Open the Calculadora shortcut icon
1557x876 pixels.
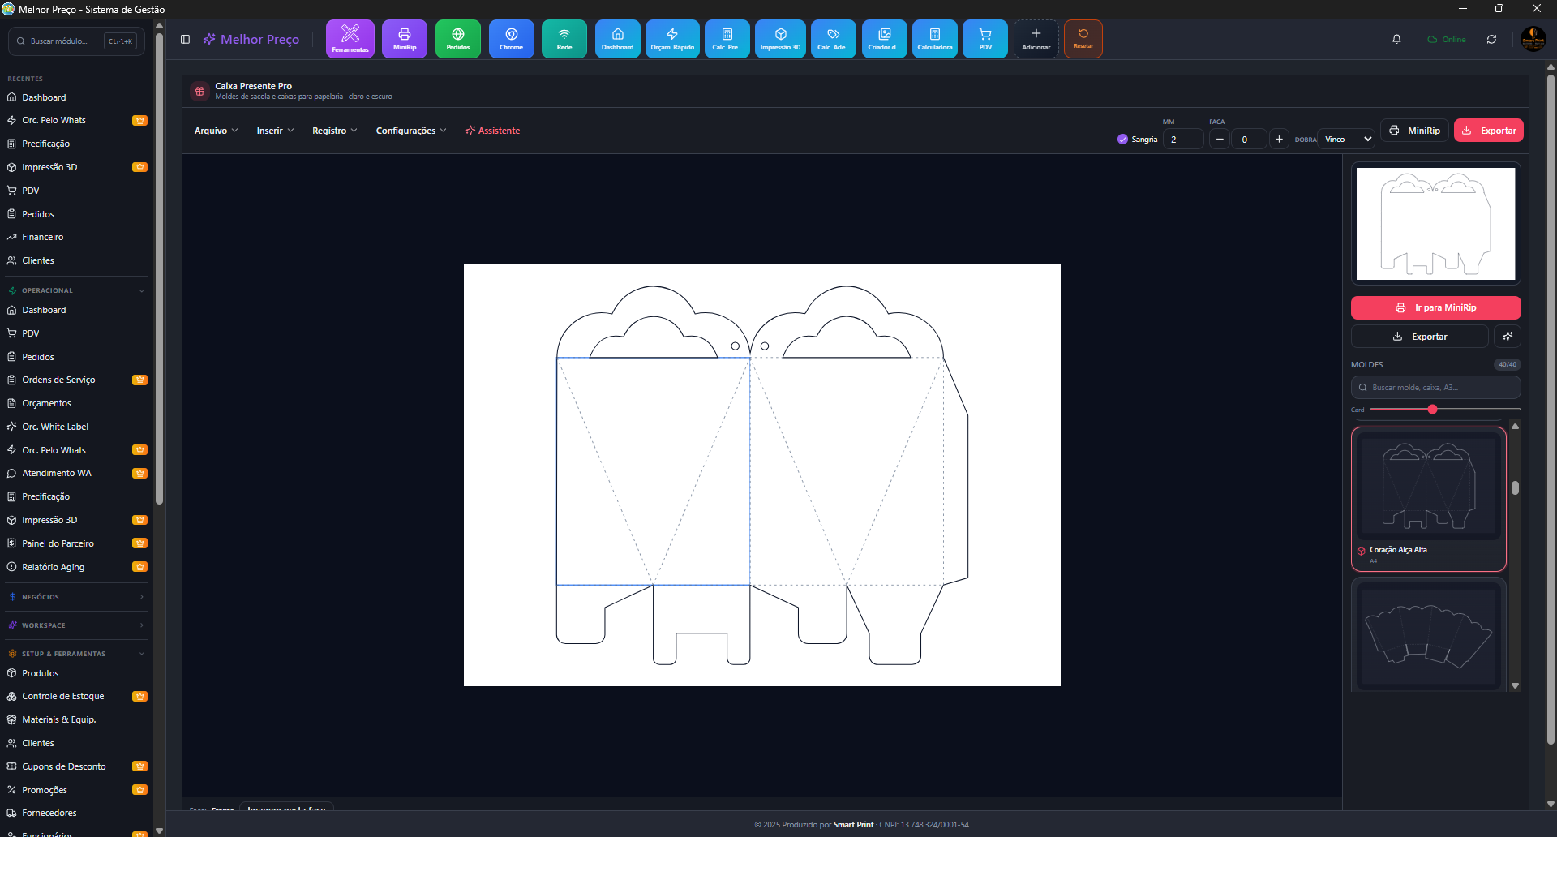935,39
